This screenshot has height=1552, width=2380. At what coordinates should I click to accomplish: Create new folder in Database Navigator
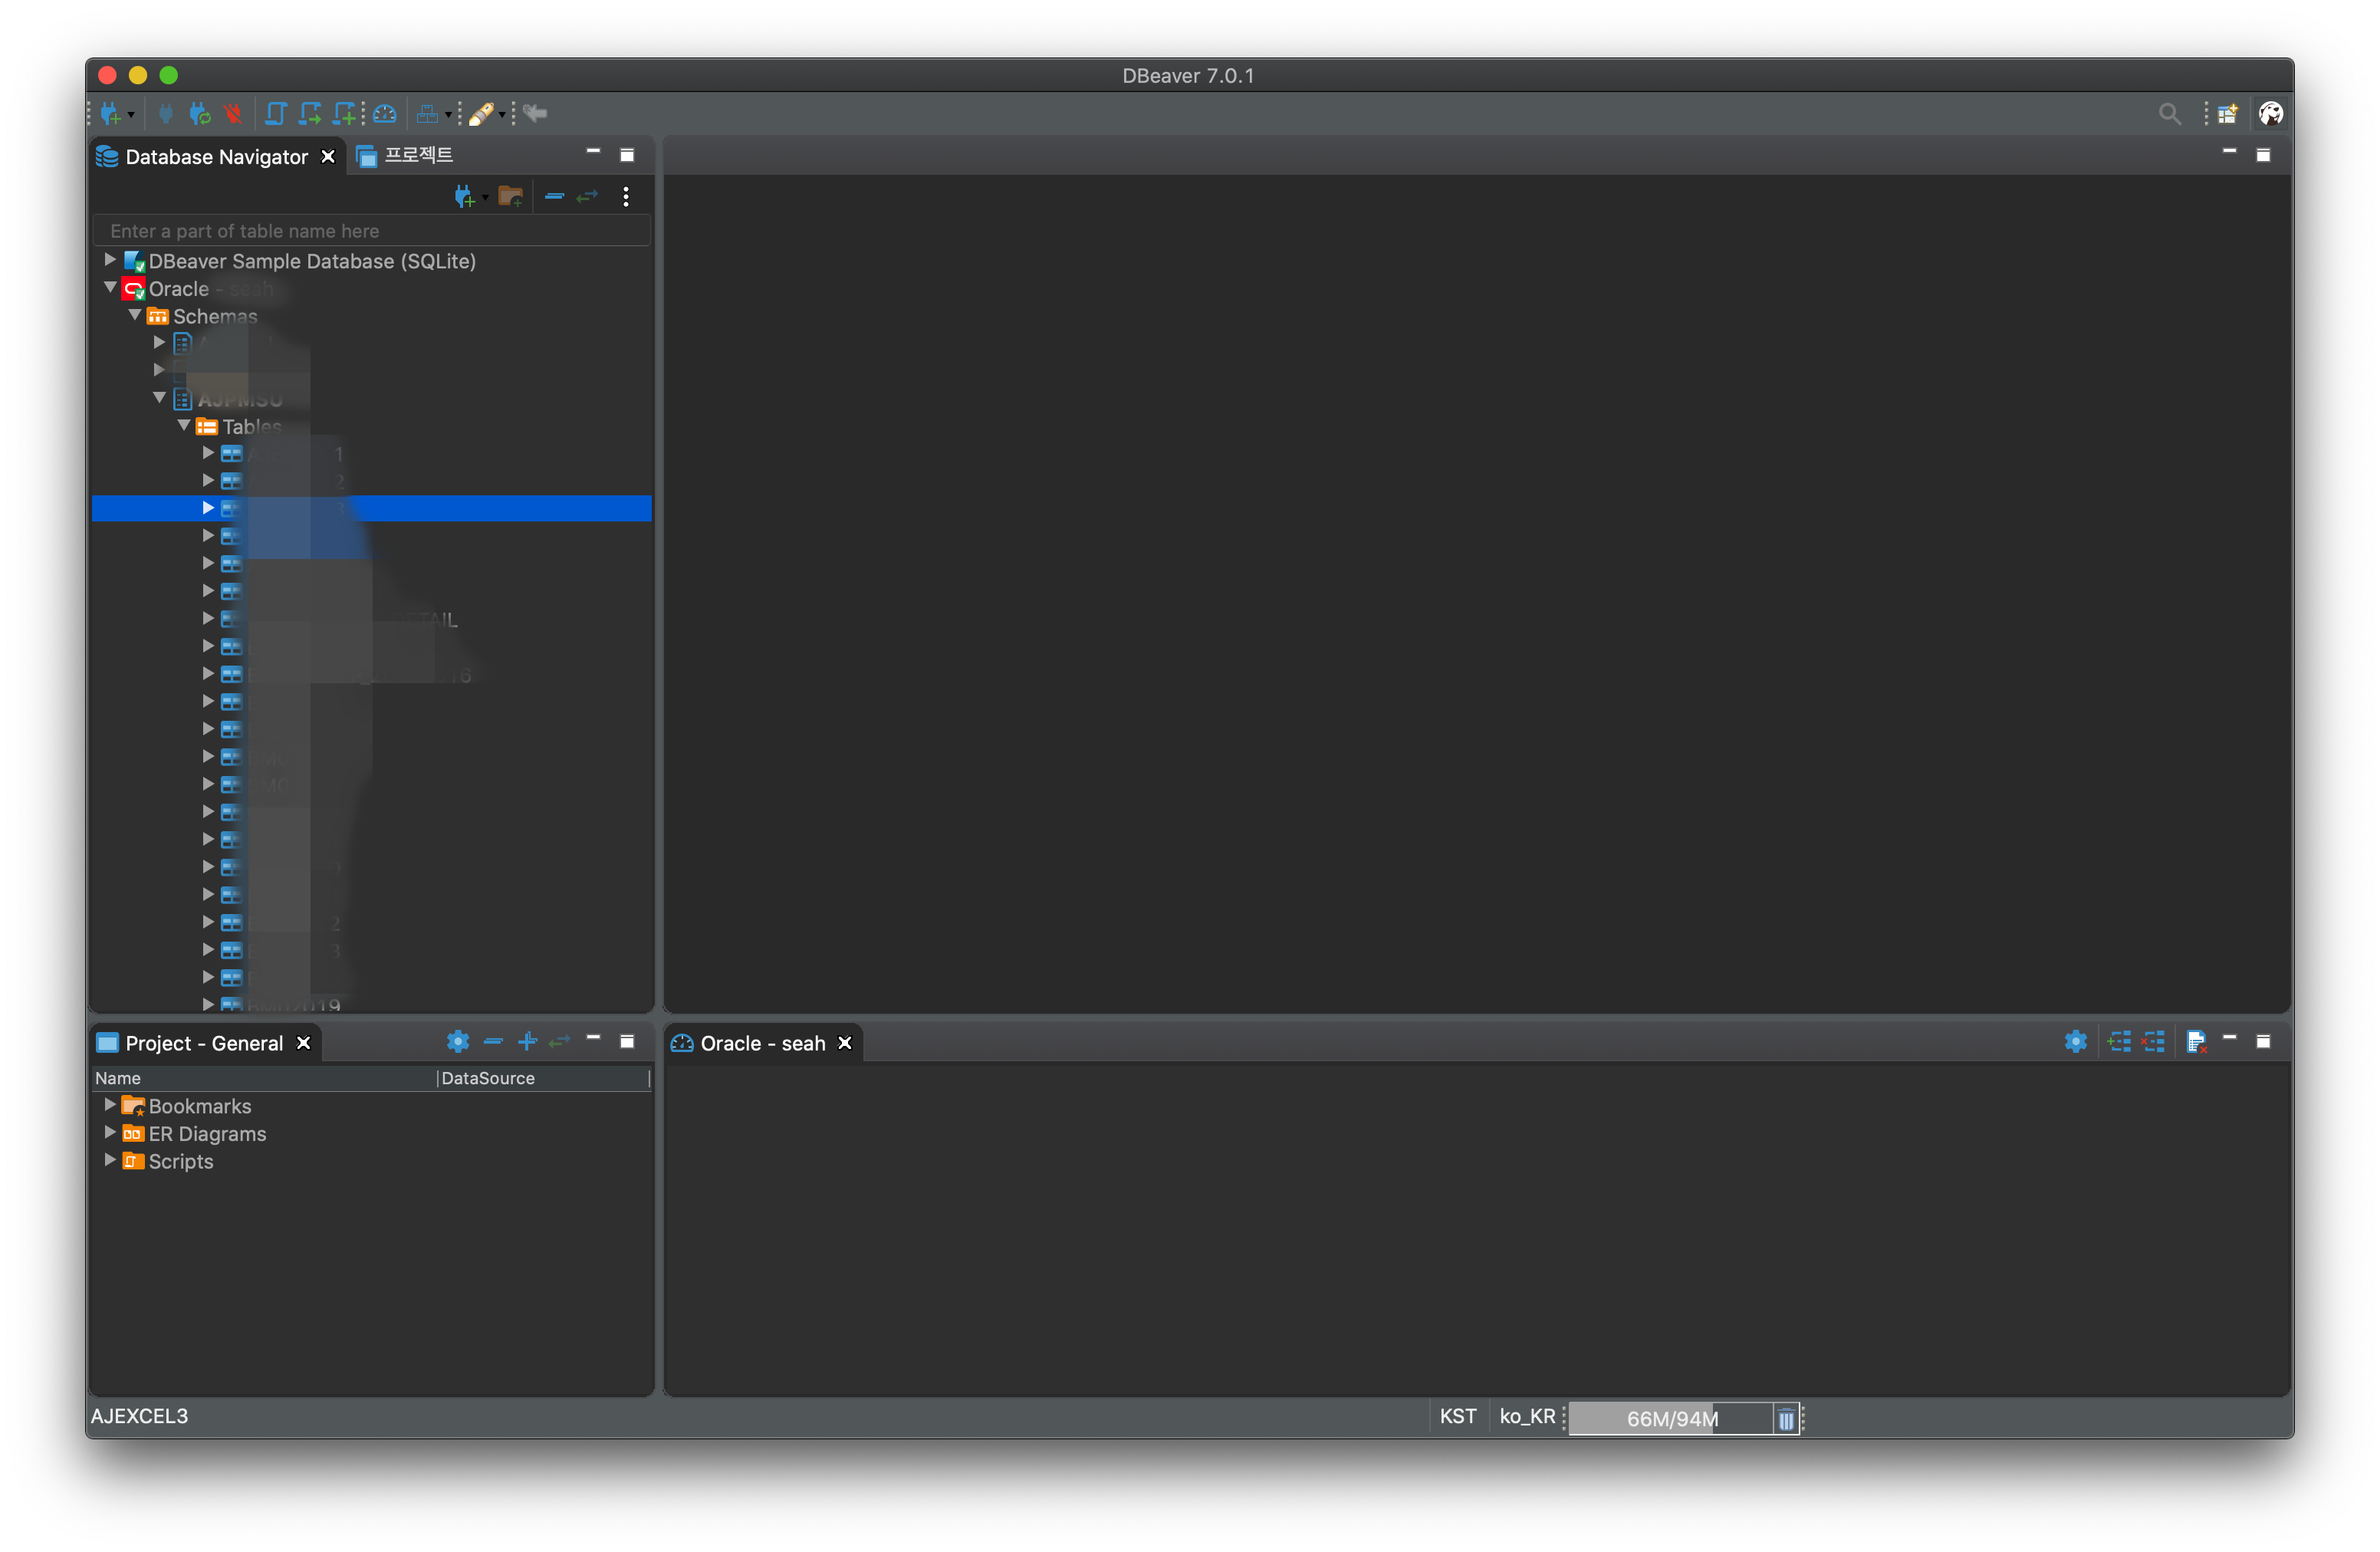pyautogui.click(x=511, y=196)
